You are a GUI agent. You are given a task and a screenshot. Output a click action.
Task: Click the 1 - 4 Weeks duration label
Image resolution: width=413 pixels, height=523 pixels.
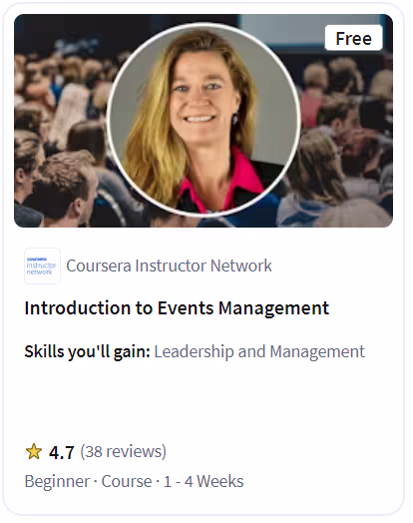[204, 481]
